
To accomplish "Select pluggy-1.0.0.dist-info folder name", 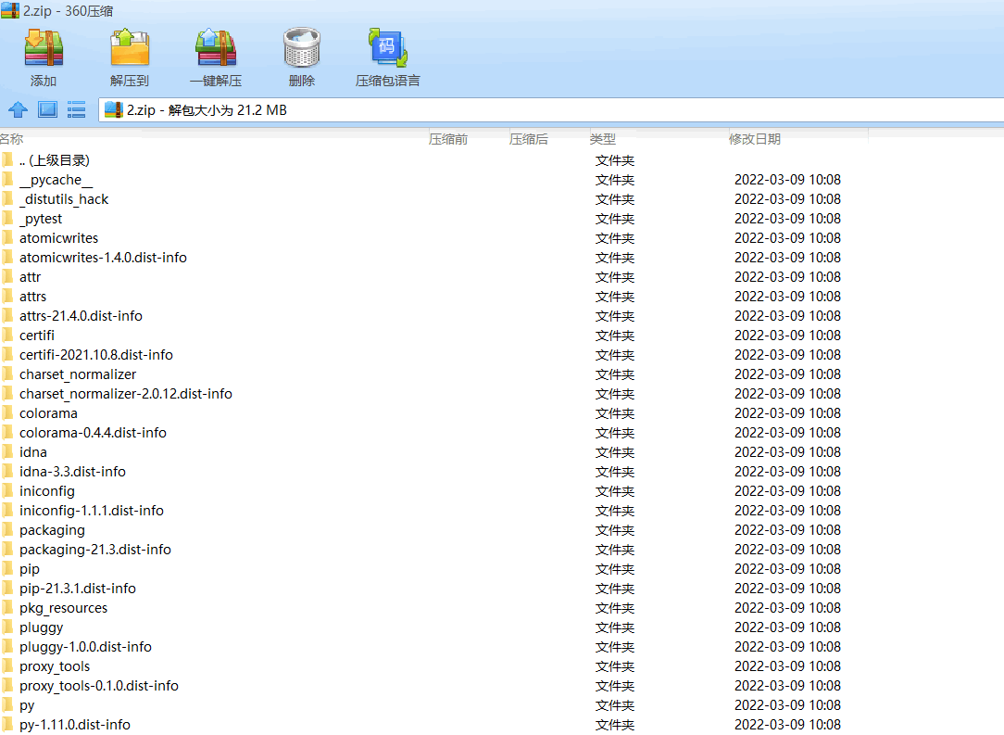I will pyautogui.click(x=85, y=647).
